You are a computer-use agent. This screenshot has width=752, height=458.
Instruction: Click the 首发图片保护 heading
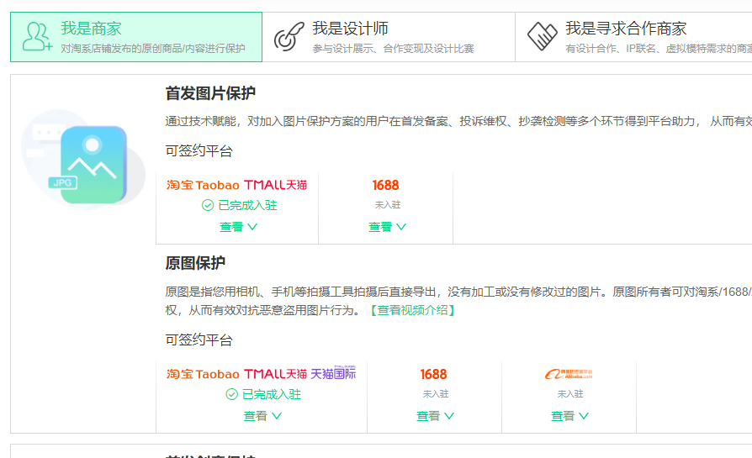210,93
